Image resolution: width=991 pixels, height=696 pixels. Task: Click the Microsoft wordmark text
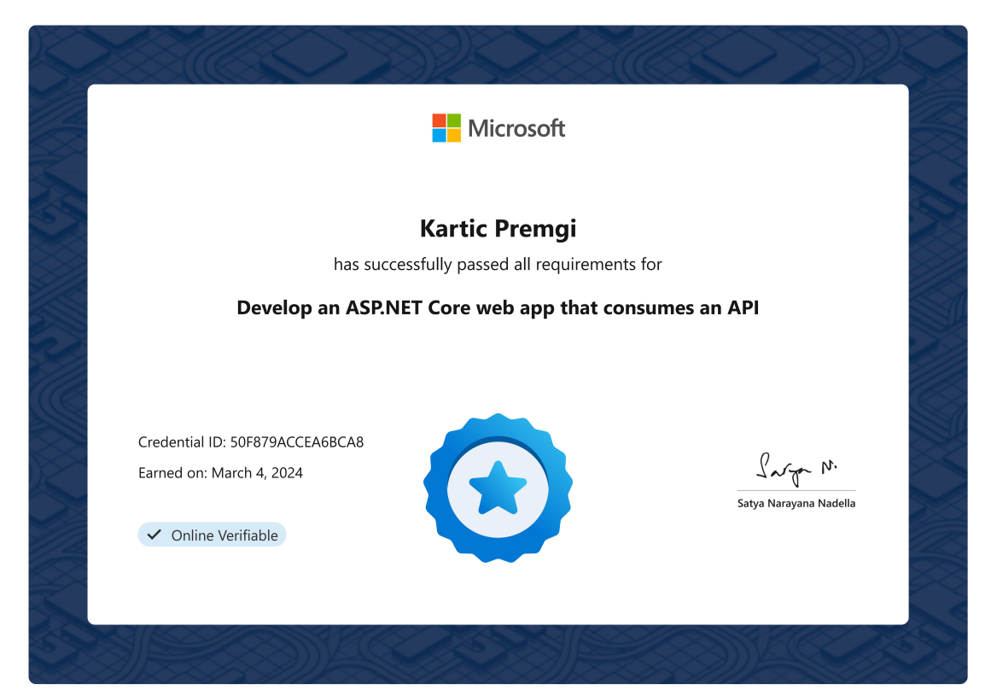[516, 128]
